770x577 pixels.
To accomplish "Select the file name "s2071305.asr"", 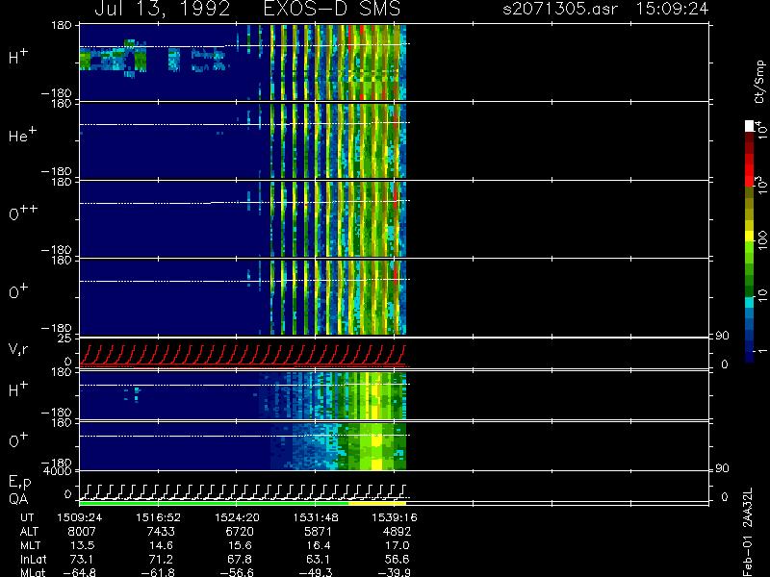I will (560, 9).
